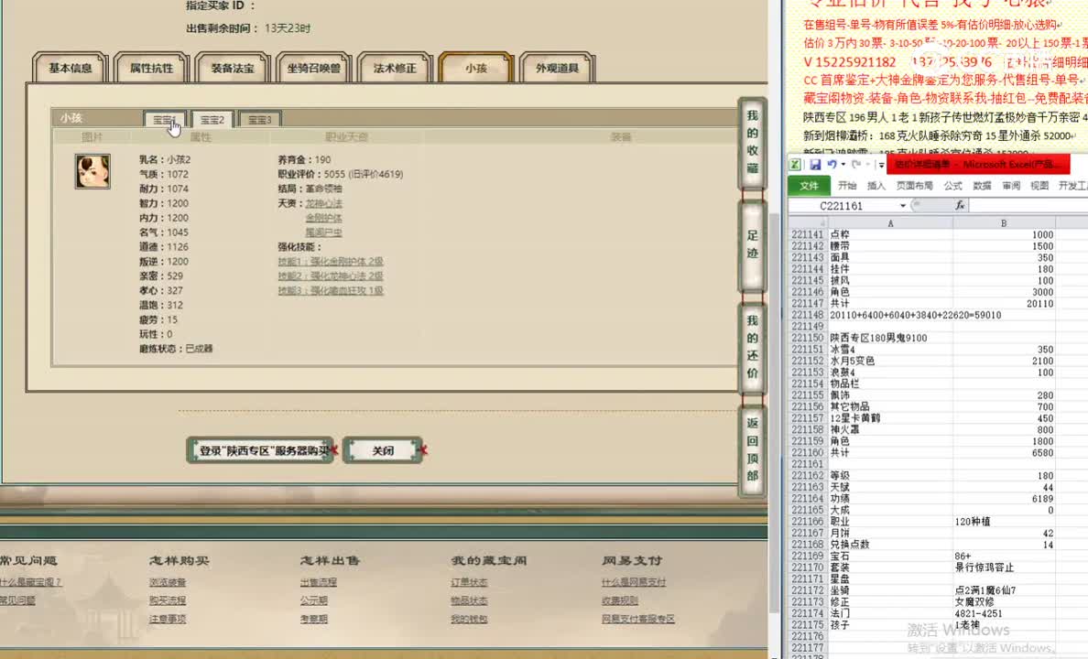Switch to the 属性抗性 tab

(151, 68)
